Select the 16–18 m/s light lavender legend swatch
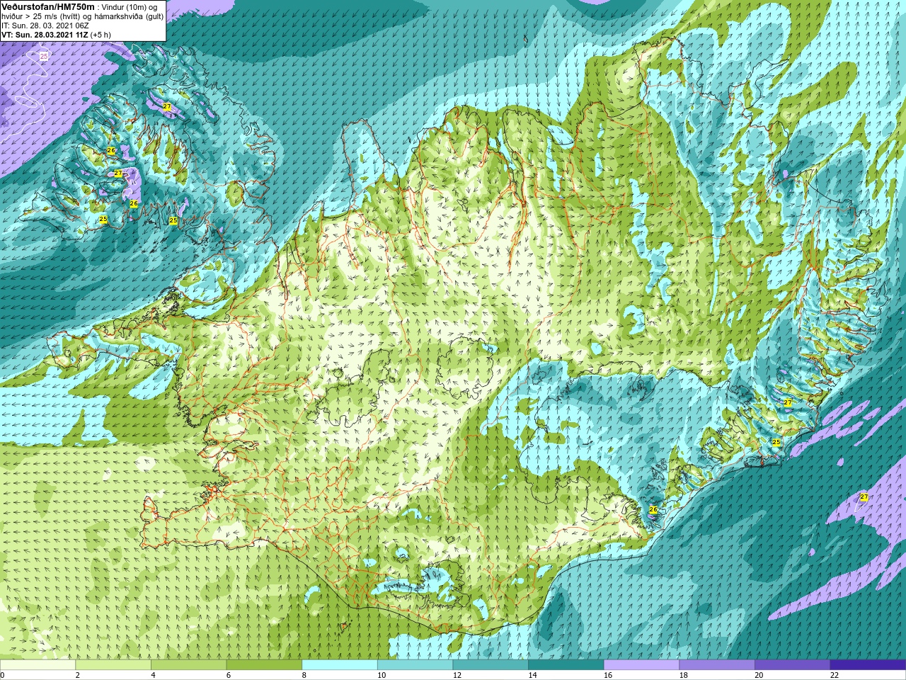This screenshot has height=680, width=906. (x=641, y=665)
